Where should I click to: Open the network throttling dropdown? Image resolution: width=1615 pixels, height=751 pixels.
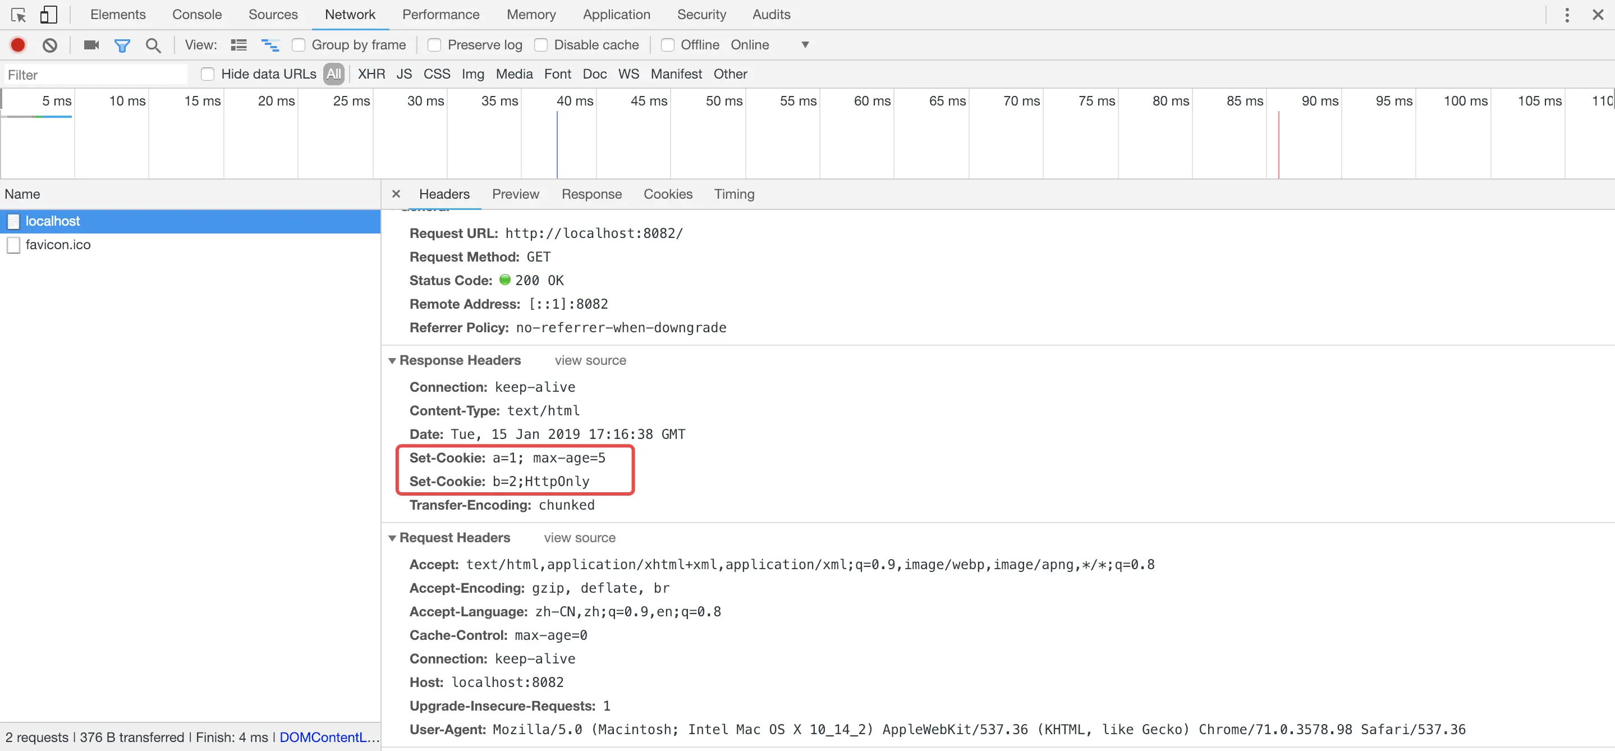coord(805,44)
